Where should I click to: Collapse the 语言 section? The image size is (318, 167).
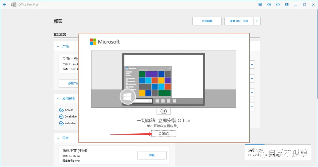[x=58, y=138]
